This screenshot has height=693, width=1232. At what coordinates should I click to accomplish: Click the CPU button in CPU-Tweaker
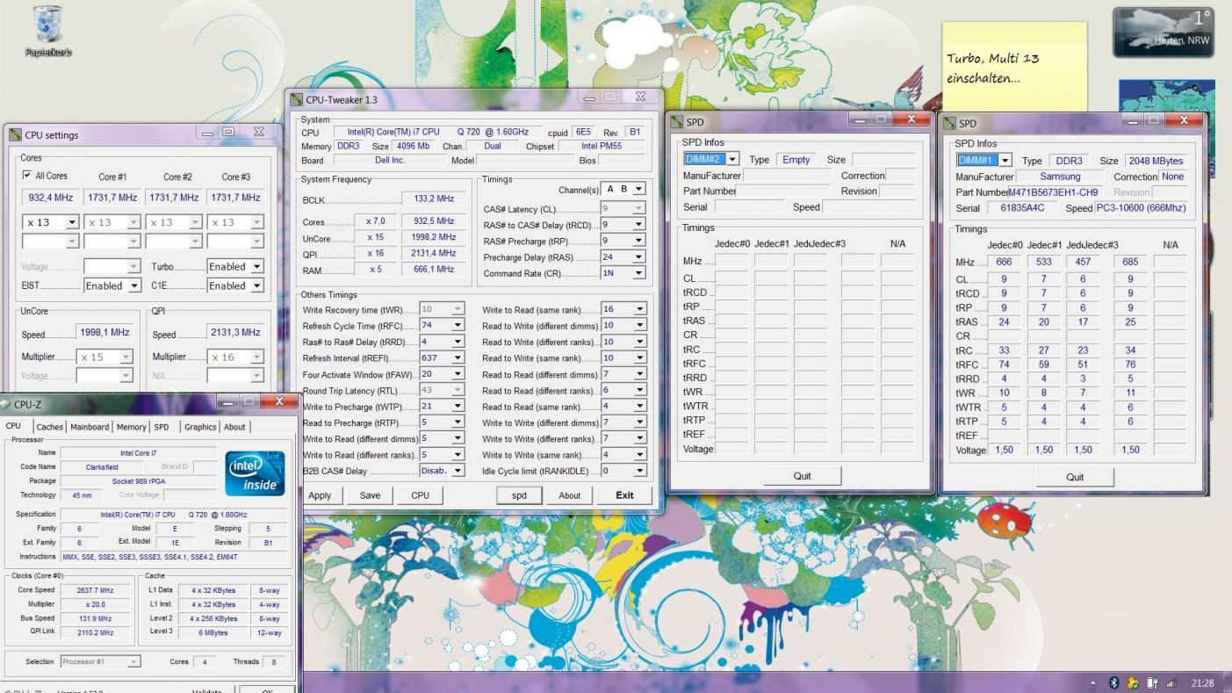point(420,495)
